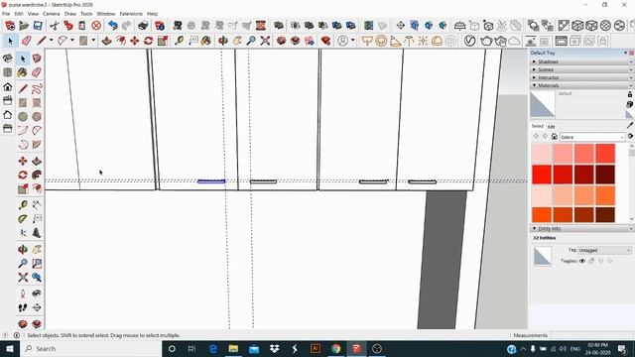
Task: Select the Tape Measure tool in top toolbar
Action: (179, 41)
